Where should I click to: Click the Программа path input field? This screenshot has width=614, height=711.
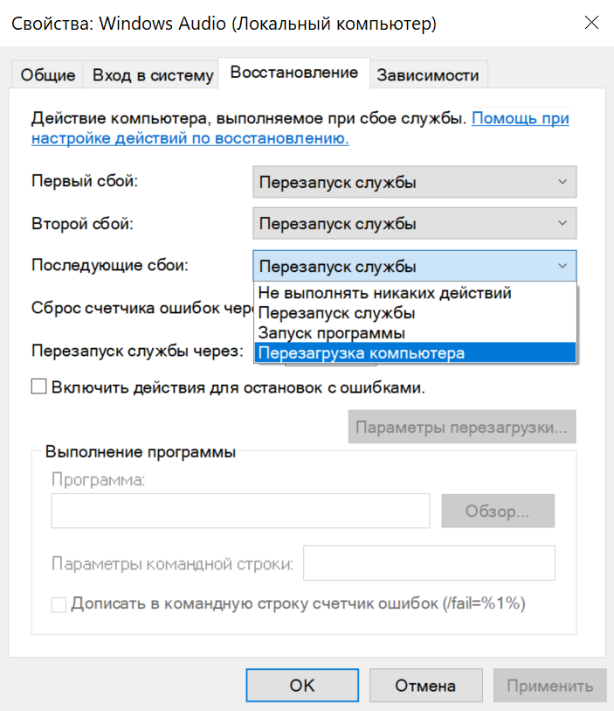[x=240, y=511]
